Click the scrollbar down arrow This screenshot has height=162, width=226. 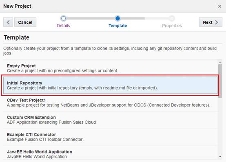point(220,156)
